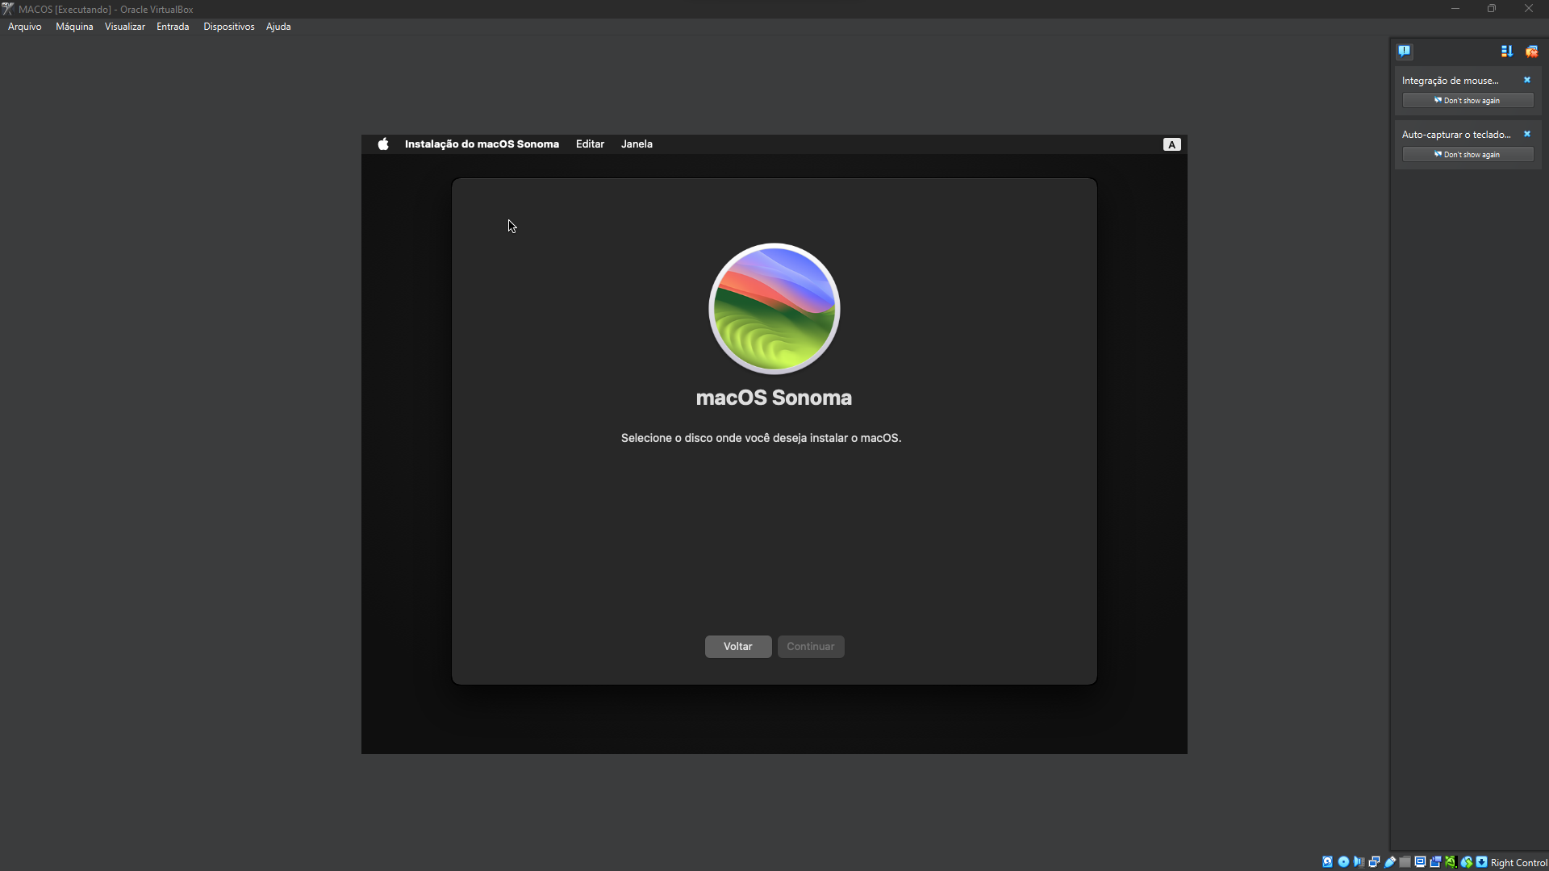Click the recording status icon
Viewport: 1549px width, 871px height.
1435,862
